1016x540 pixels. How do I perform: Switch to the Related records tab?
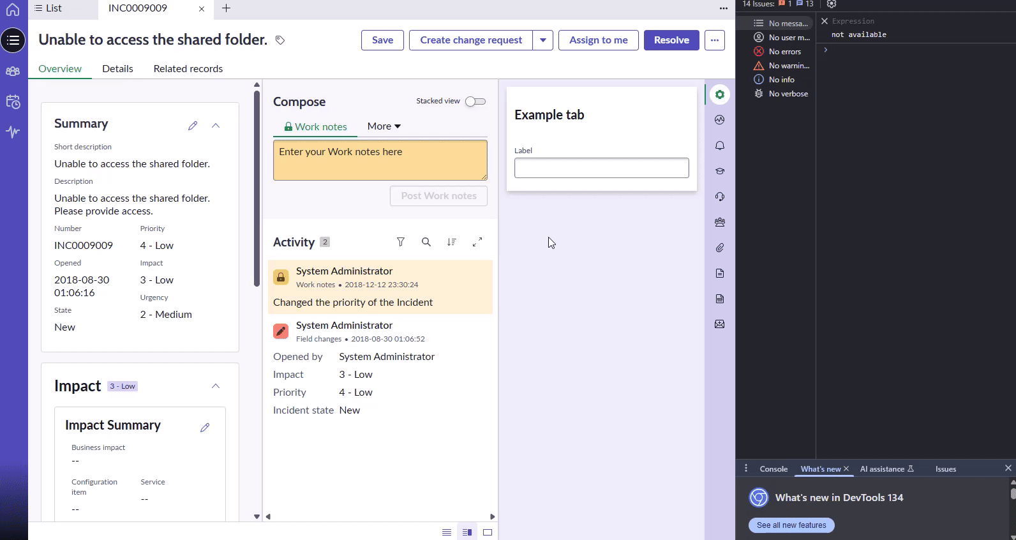tap(188, 69)
